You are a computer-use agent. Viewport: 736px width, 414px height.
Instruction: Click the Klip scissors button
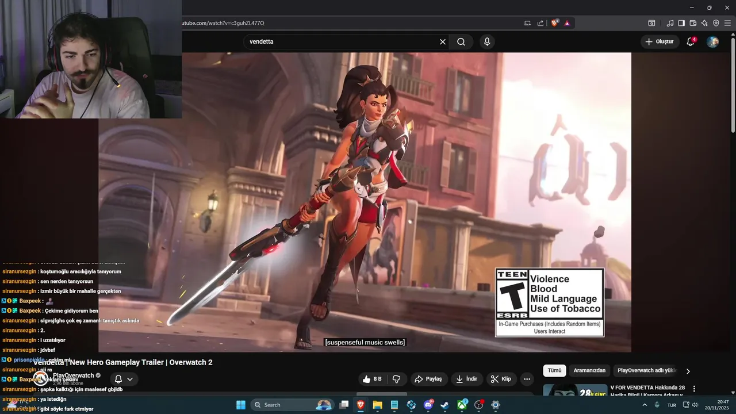pos(501,379)
